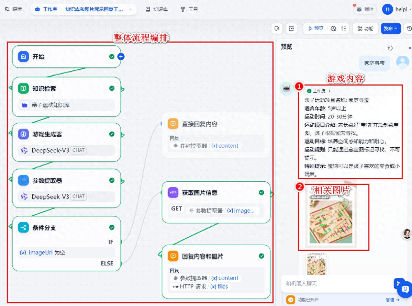Open the ENV environment variables panel
This screenshot has height=306, width=412.
tap(291, 29)
